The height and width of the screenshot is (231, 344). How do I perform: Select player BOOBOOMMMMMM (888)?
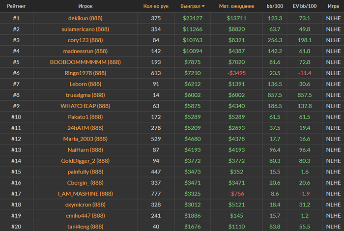[86, 62]
